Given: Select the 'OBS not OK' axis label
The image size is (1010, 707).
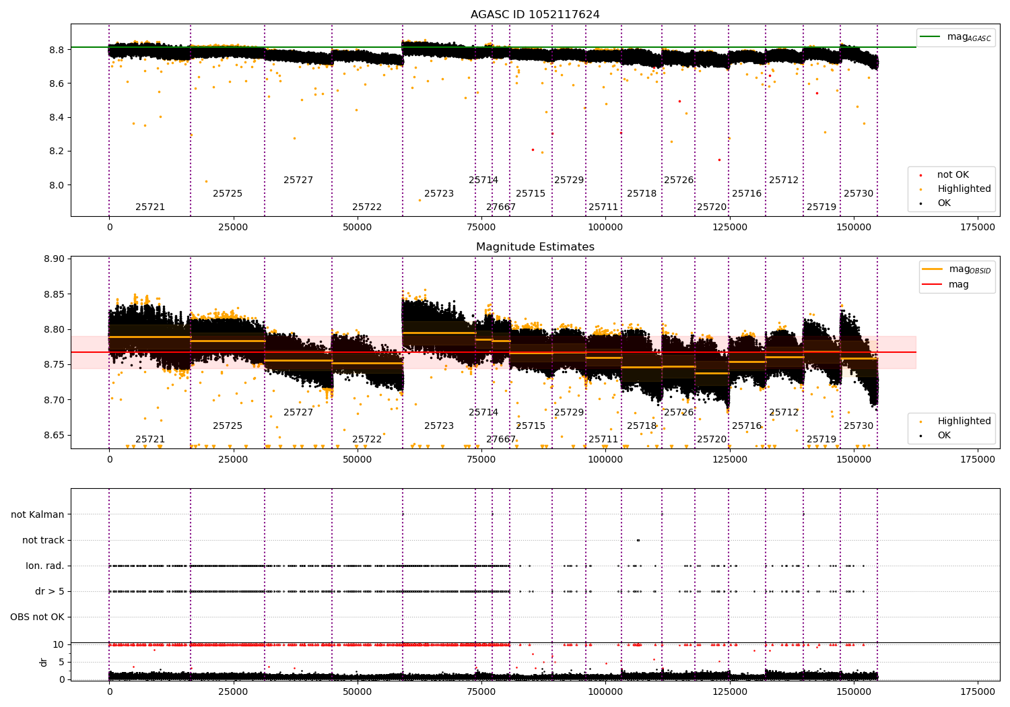Looking at the screenshot, I should [x=37, y=617].
